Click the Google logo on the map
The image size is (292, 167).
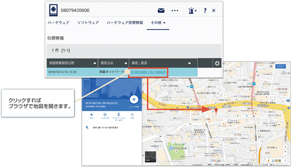coord(216,161)
